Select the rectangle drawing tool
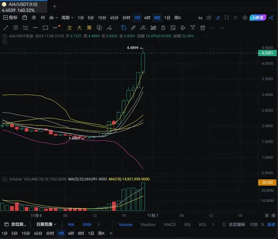The width and height of the screenshot is (278, 239). click(x=45, y=27)
